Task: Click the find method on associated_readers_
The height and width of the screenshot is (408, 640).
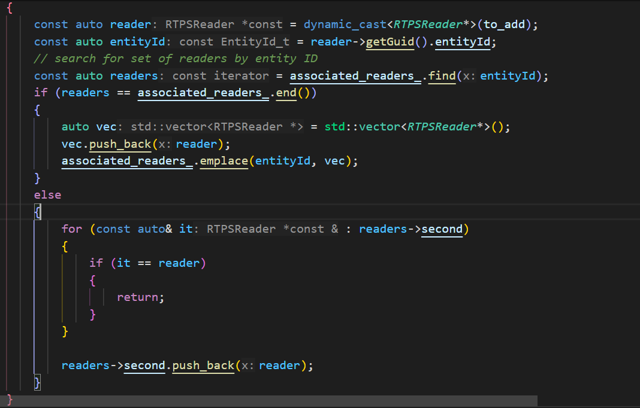Action: point(442,76)
